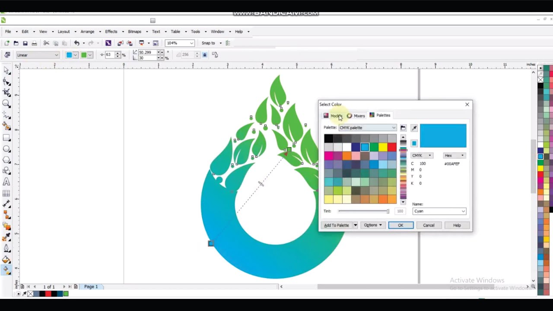Switch to the Models tab
Screen dimensions: 553x311
tap(333, 116)
